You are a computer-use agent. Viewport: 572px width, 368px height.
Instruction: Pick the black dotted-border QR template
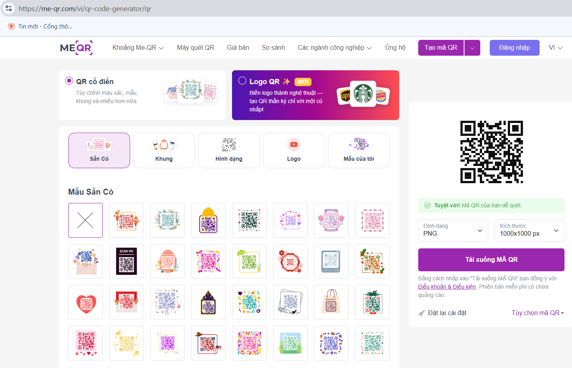click(249, 220)
